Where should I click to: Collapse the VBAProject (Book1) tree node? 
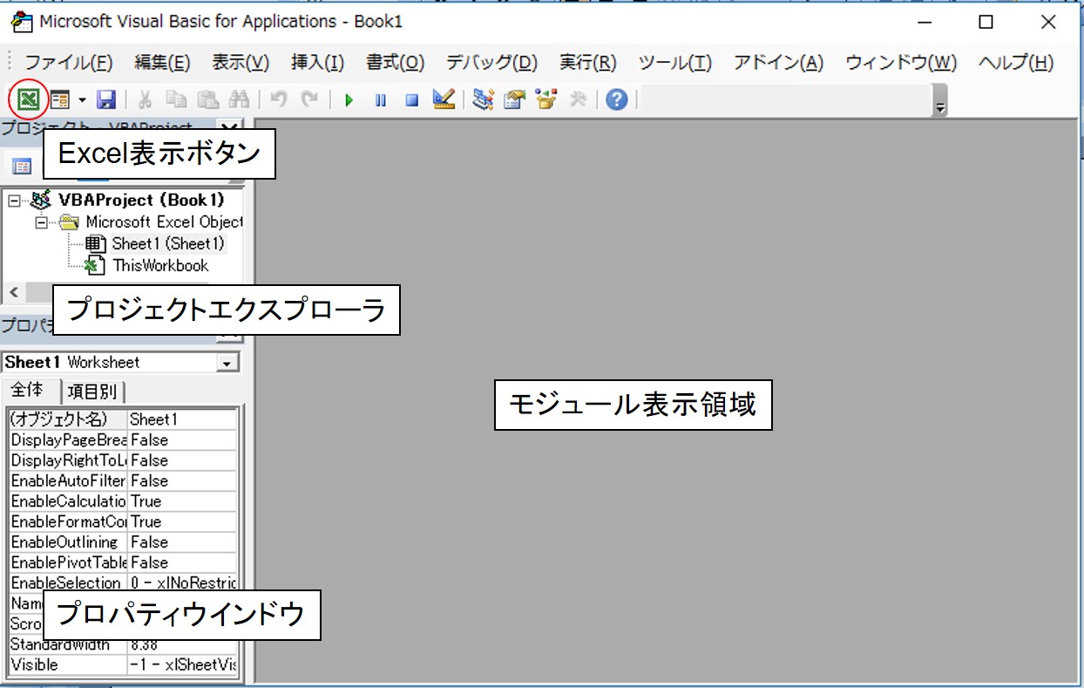(x=13, y=201)
